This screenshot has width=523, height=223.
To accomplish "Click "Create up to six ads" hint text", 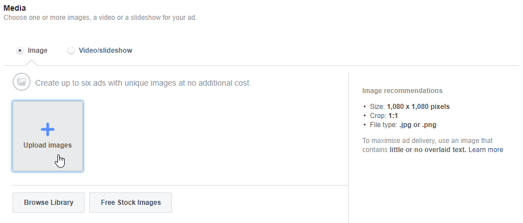I will pos(143,83).
